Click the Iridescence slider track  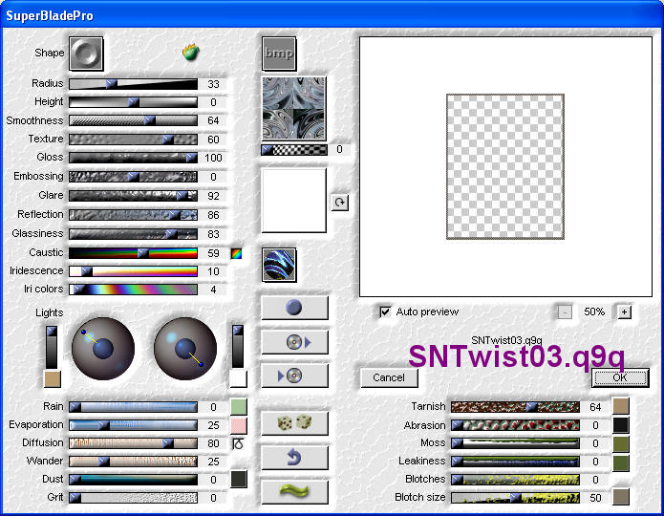(x=133, y=271)
